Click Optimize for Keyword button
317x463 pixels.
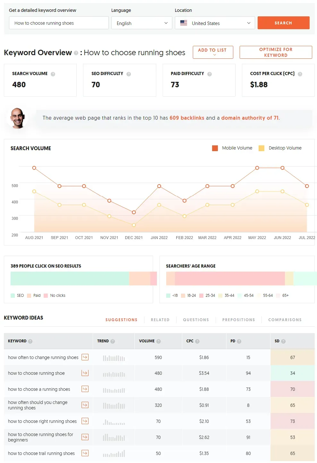276,52
